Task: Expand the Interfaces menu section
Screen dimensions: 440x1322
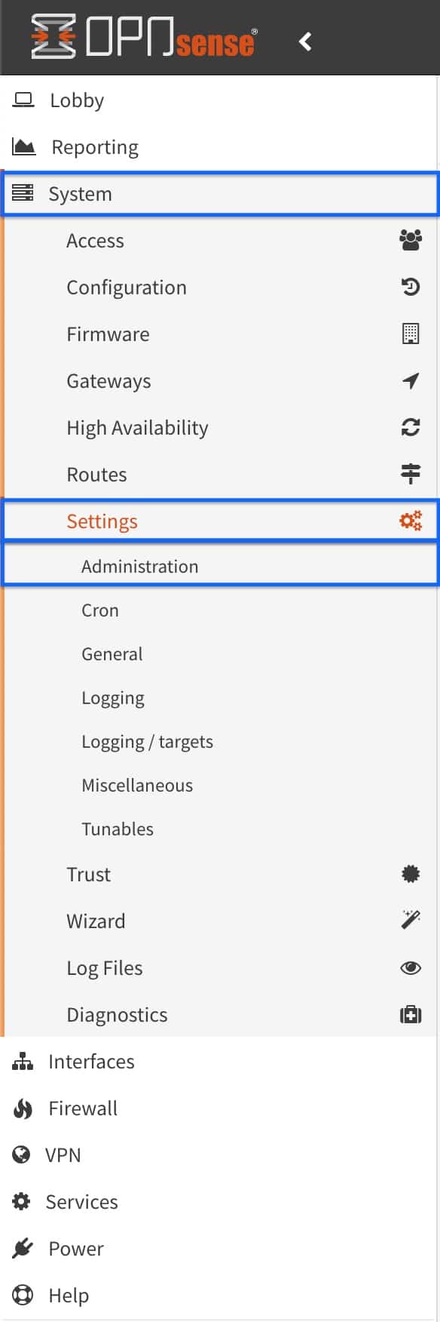Action: 220,1061
